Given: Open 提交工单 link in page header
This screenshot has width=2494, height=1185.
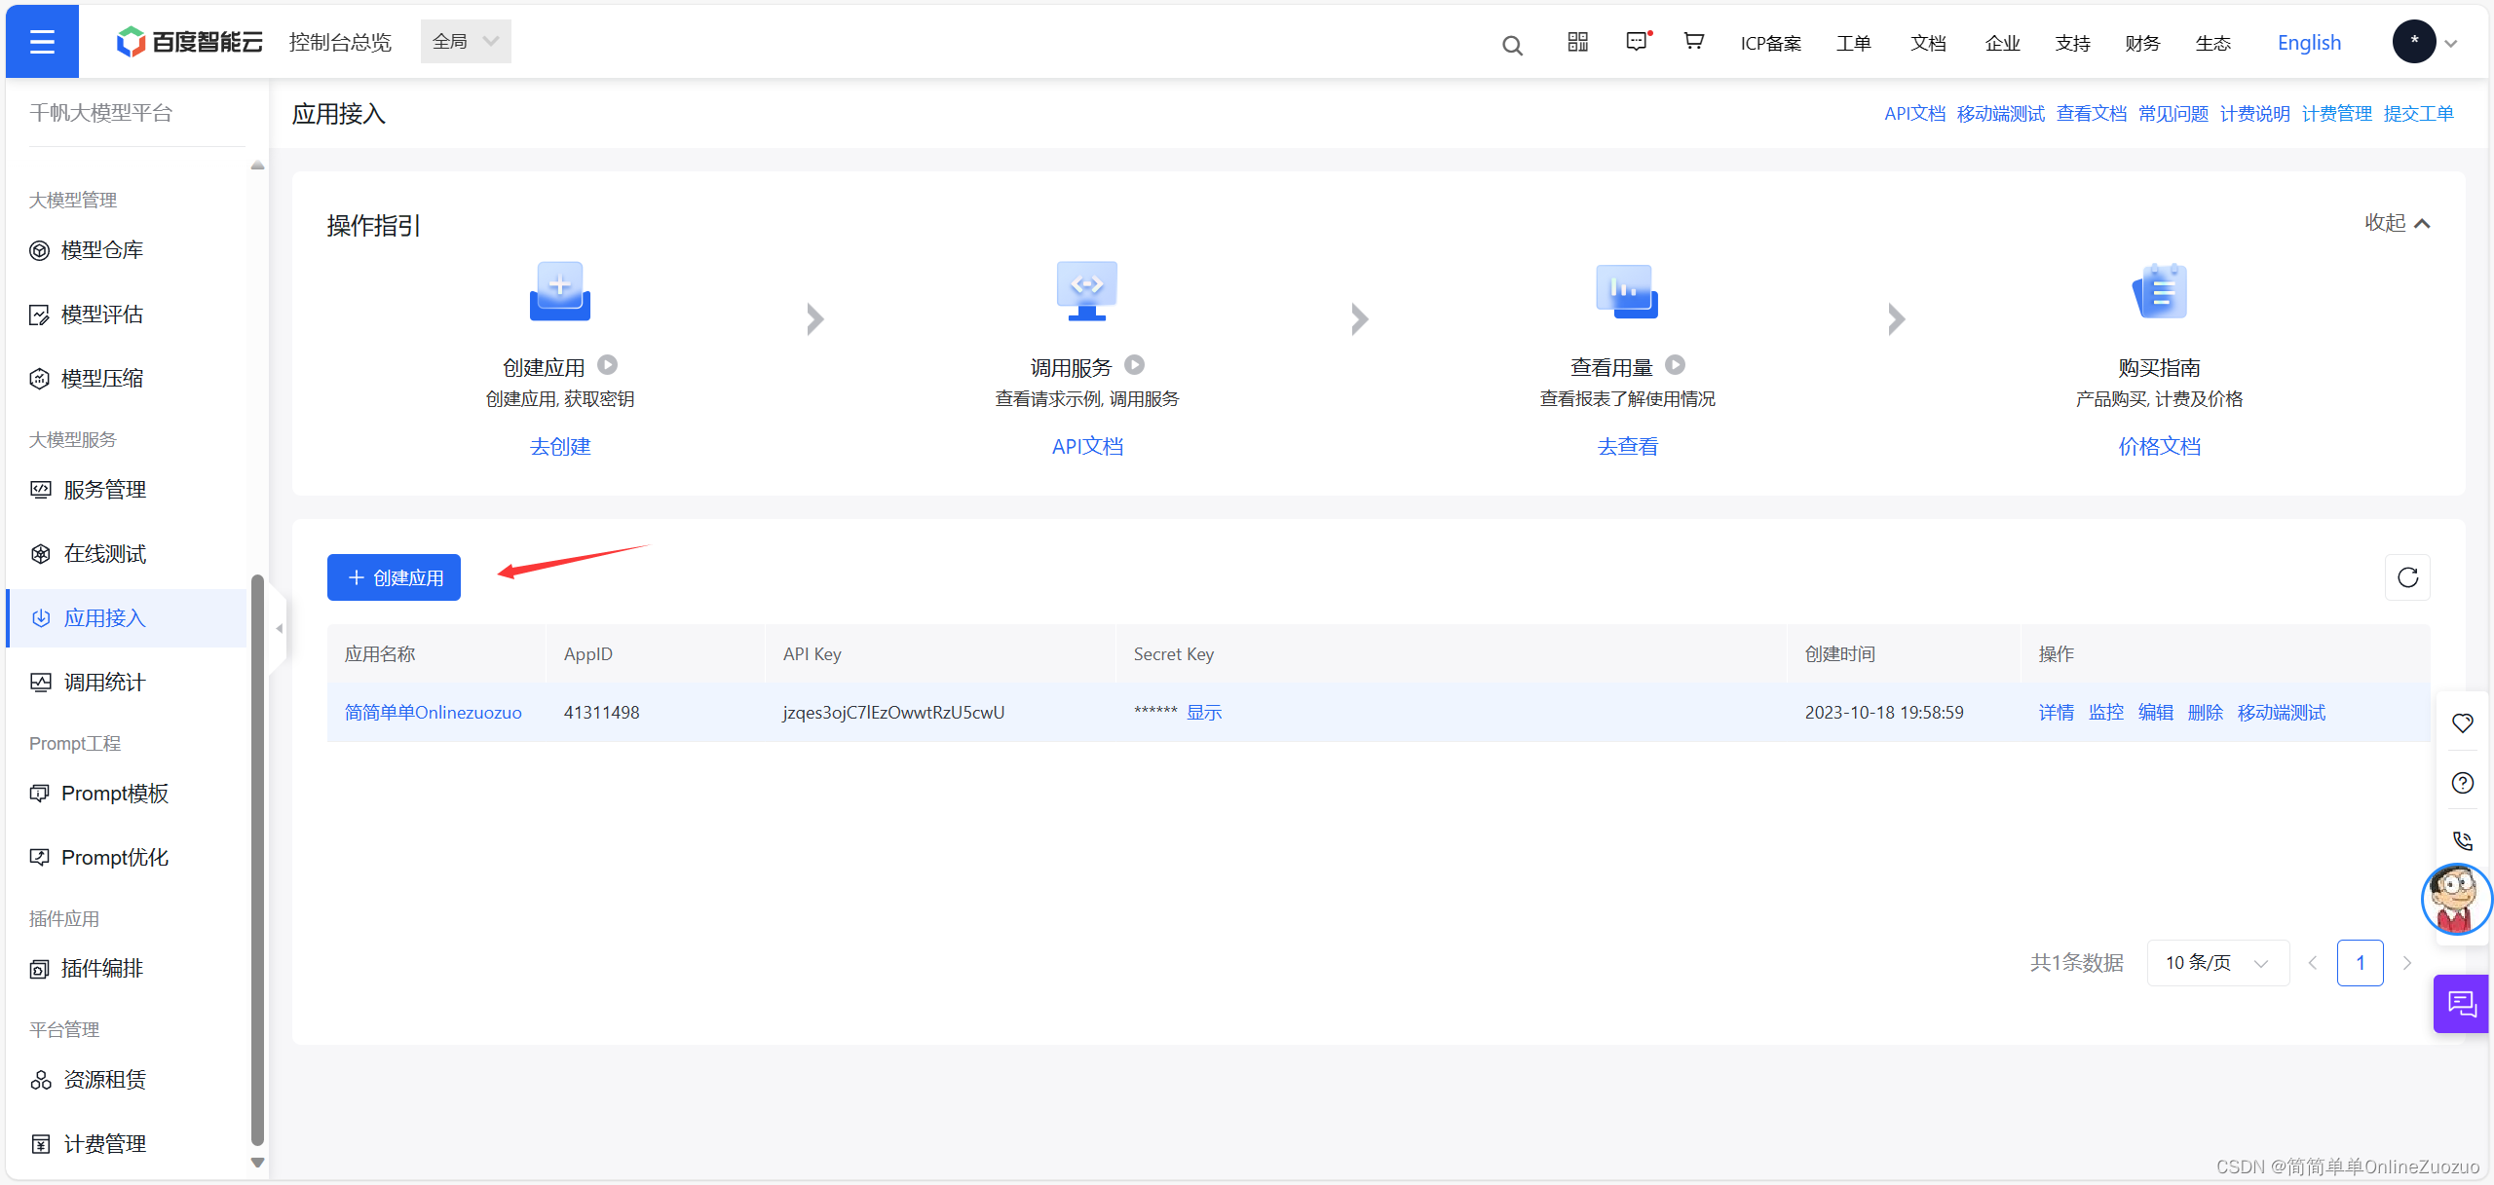Looking at the screenshot, I should point(2418,114).
